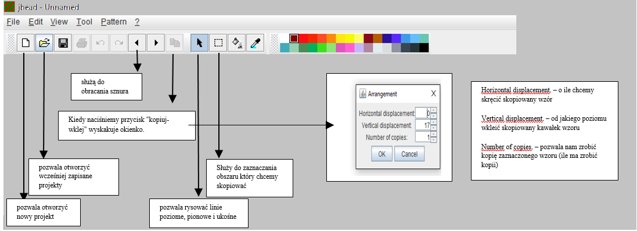This screenshot has height=231, width=637.
Task: Rotate the rope left with the black left triangle
Action: tap(137, 42)
